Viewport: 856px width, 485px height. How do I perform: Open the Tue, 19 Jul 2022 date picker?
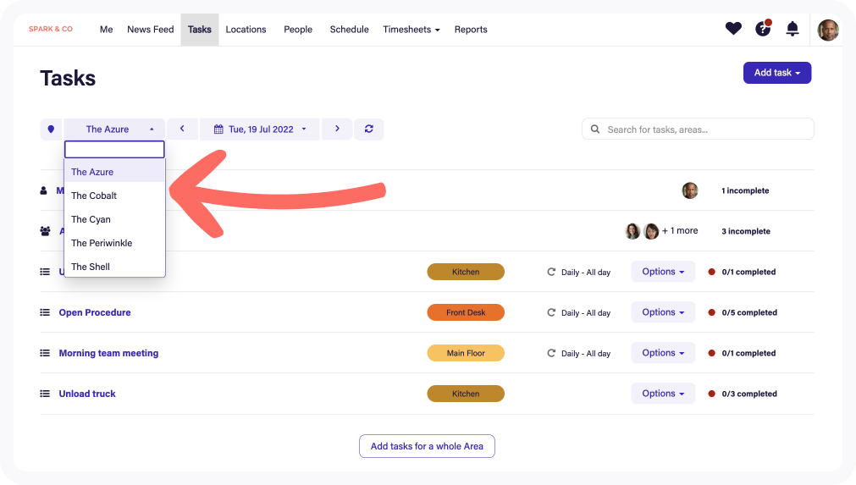click(x=260, y=130)
